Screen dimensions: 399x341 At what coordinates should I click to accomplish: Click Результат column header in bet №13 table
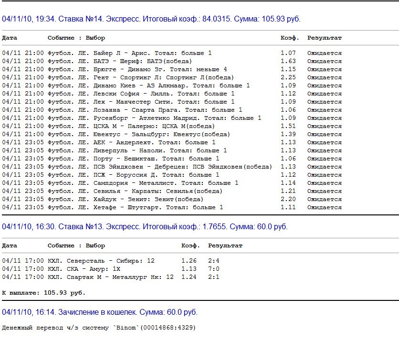[225, 246]
